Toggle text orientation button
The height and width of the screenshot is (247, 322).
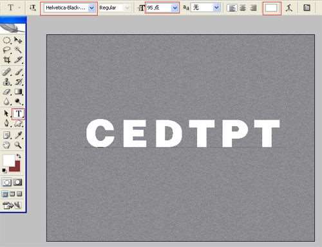click(33, 8)
